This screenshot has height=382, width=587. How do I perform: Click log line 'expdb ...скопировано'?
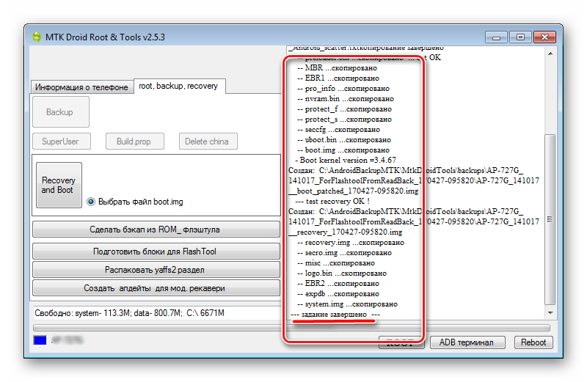[x=338, y=294]
